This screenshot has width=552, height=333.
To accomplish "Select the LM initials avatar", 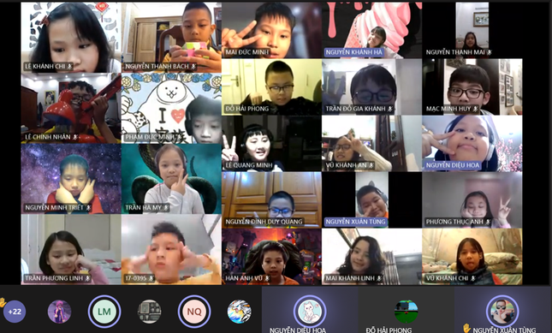I will coord(104,312).
